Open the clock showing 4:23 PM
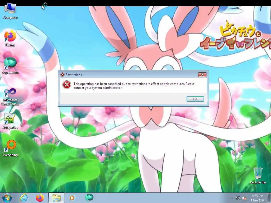Screen dimensions: 271x203 click(x=258, y=198)
